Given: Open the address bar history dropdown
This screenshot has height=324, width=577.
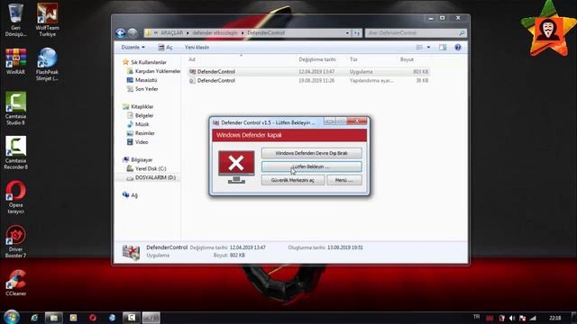Looking at the screenshot, I should [347, 33].
